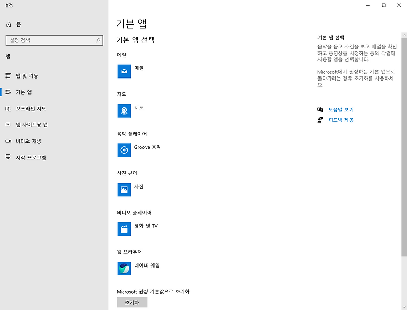The image size is (407, 310).
Task: Click the home icon in sidebar
Action: coord(8,24)
